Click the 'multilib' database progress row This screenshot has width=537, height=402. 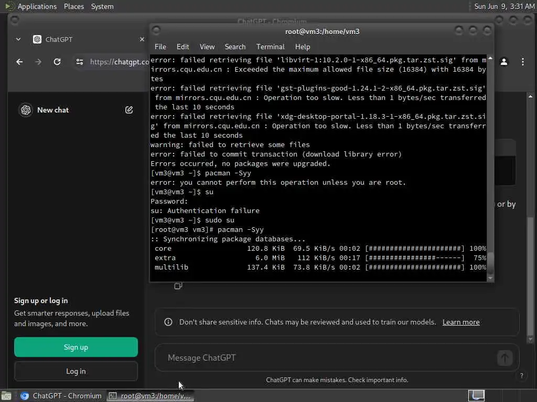(320, 267)
